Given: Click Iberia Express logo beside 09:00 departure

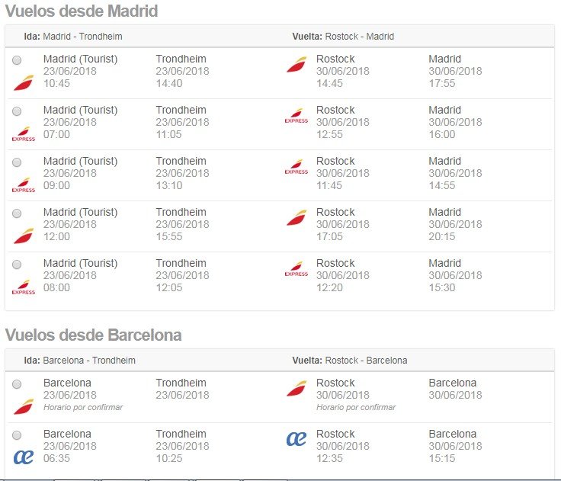Looking at the screenshot, I should click(x=24, y=185).
